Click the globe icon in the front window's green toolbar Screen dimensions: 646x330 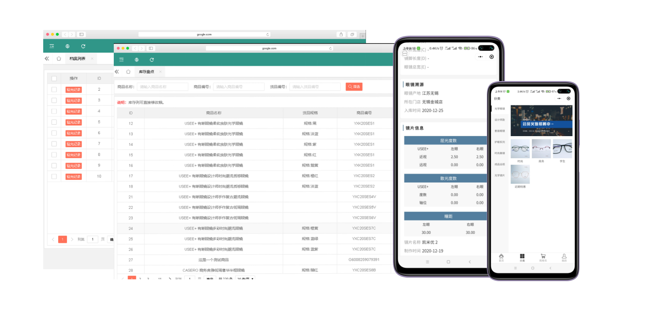(137, 59)
